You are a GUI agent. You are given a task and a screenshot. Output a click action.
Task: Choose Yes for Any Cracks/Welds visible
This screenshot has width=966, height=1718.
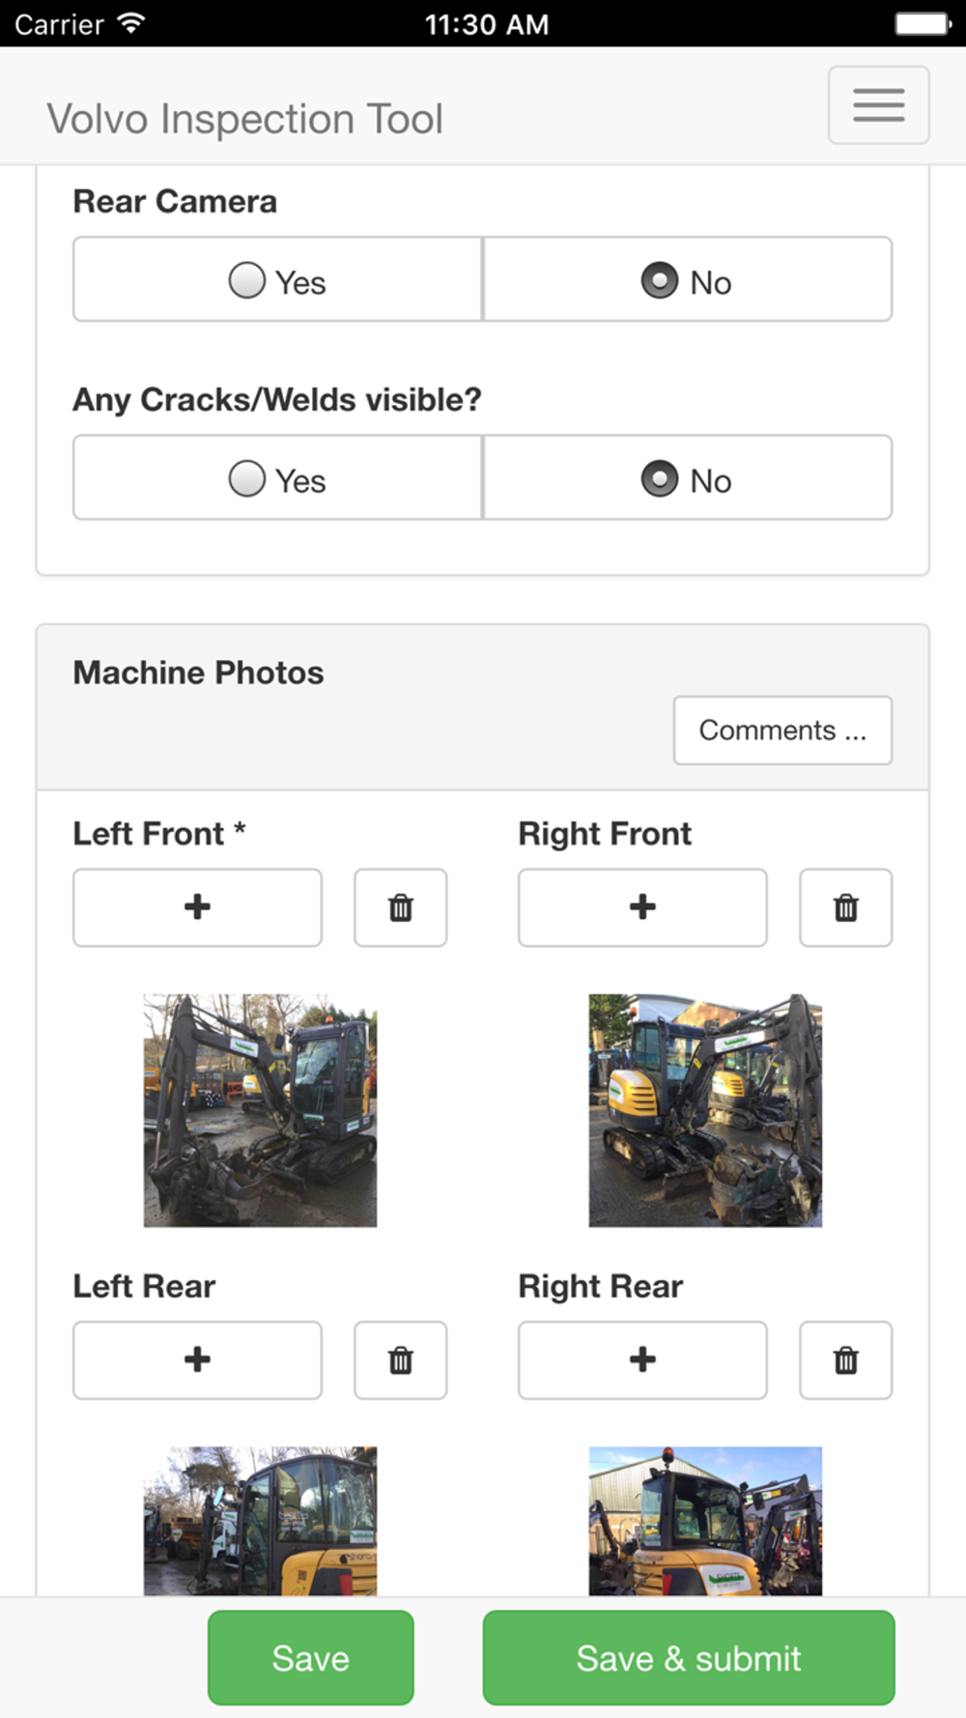coord(278,477)
